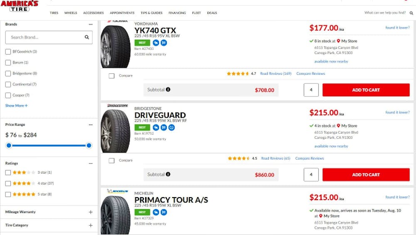
Task: Open the Wheels menu in navigation
Action: 71,13
